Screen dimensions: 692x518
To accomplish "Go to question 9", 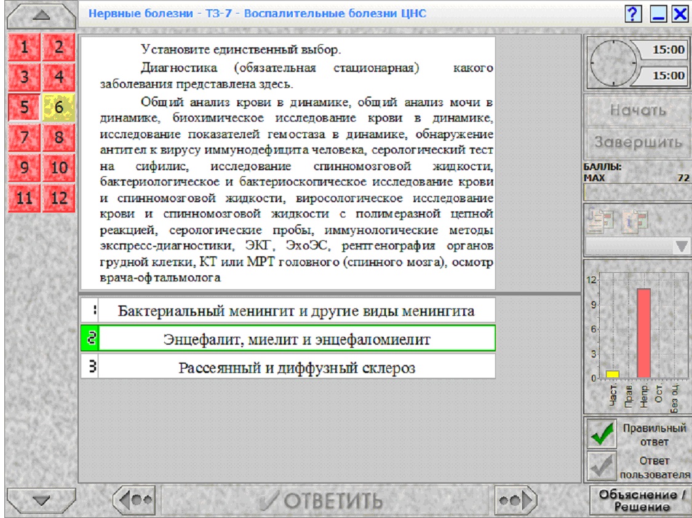I will pos(24,168).
